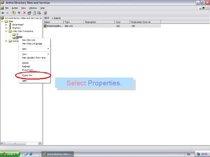The width and height of the screenshot is (210, 157).
Task: Sort by Replication Interval column header
Action: tap(145, 22)
